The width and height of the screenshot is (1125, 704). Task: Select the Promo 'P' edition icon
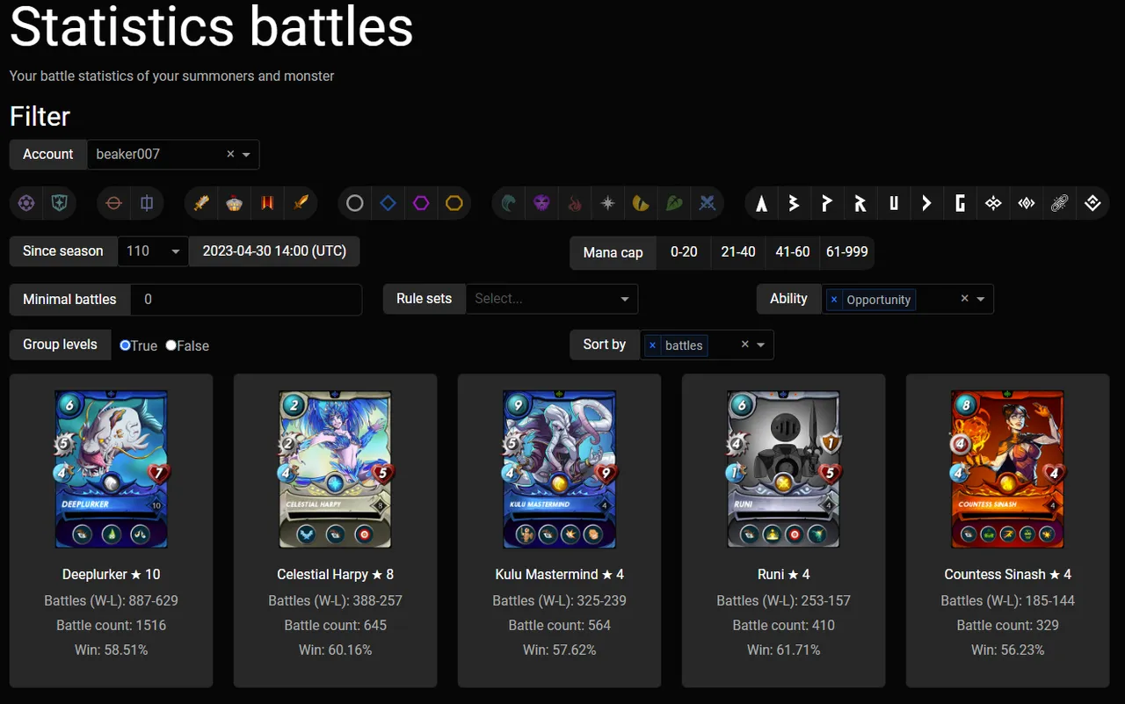[827, 204]
